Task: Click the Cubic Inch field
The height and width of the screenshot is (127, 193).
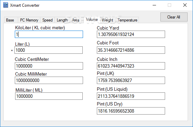Action: [x=131, y=66]
